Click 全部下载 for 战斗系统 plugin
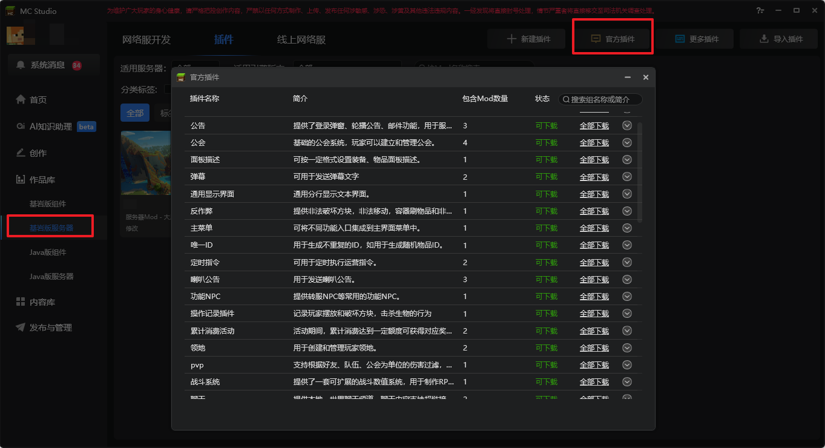This screenshot has width=825, height=448. [594, 382]
